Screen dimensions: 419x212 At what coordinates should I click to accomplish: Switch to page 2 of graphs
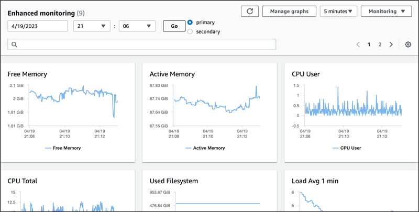click(x=380, y=44)
